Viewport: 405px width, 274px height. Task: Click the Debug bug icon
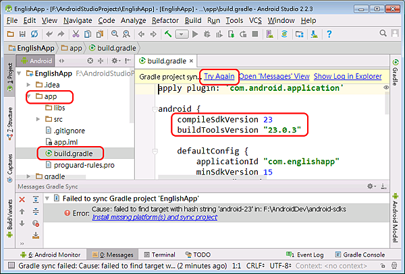pyautogui.click(x=207, y=34)
